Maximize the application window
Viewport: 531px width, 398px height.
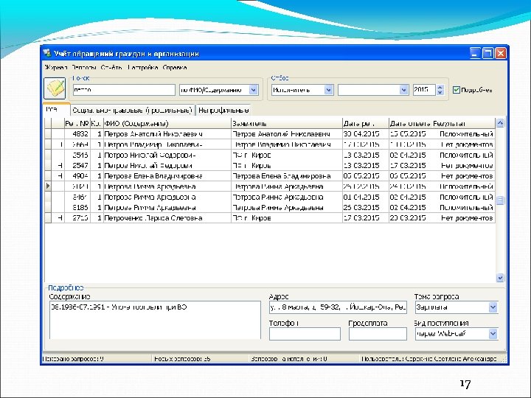pos(487,53)
